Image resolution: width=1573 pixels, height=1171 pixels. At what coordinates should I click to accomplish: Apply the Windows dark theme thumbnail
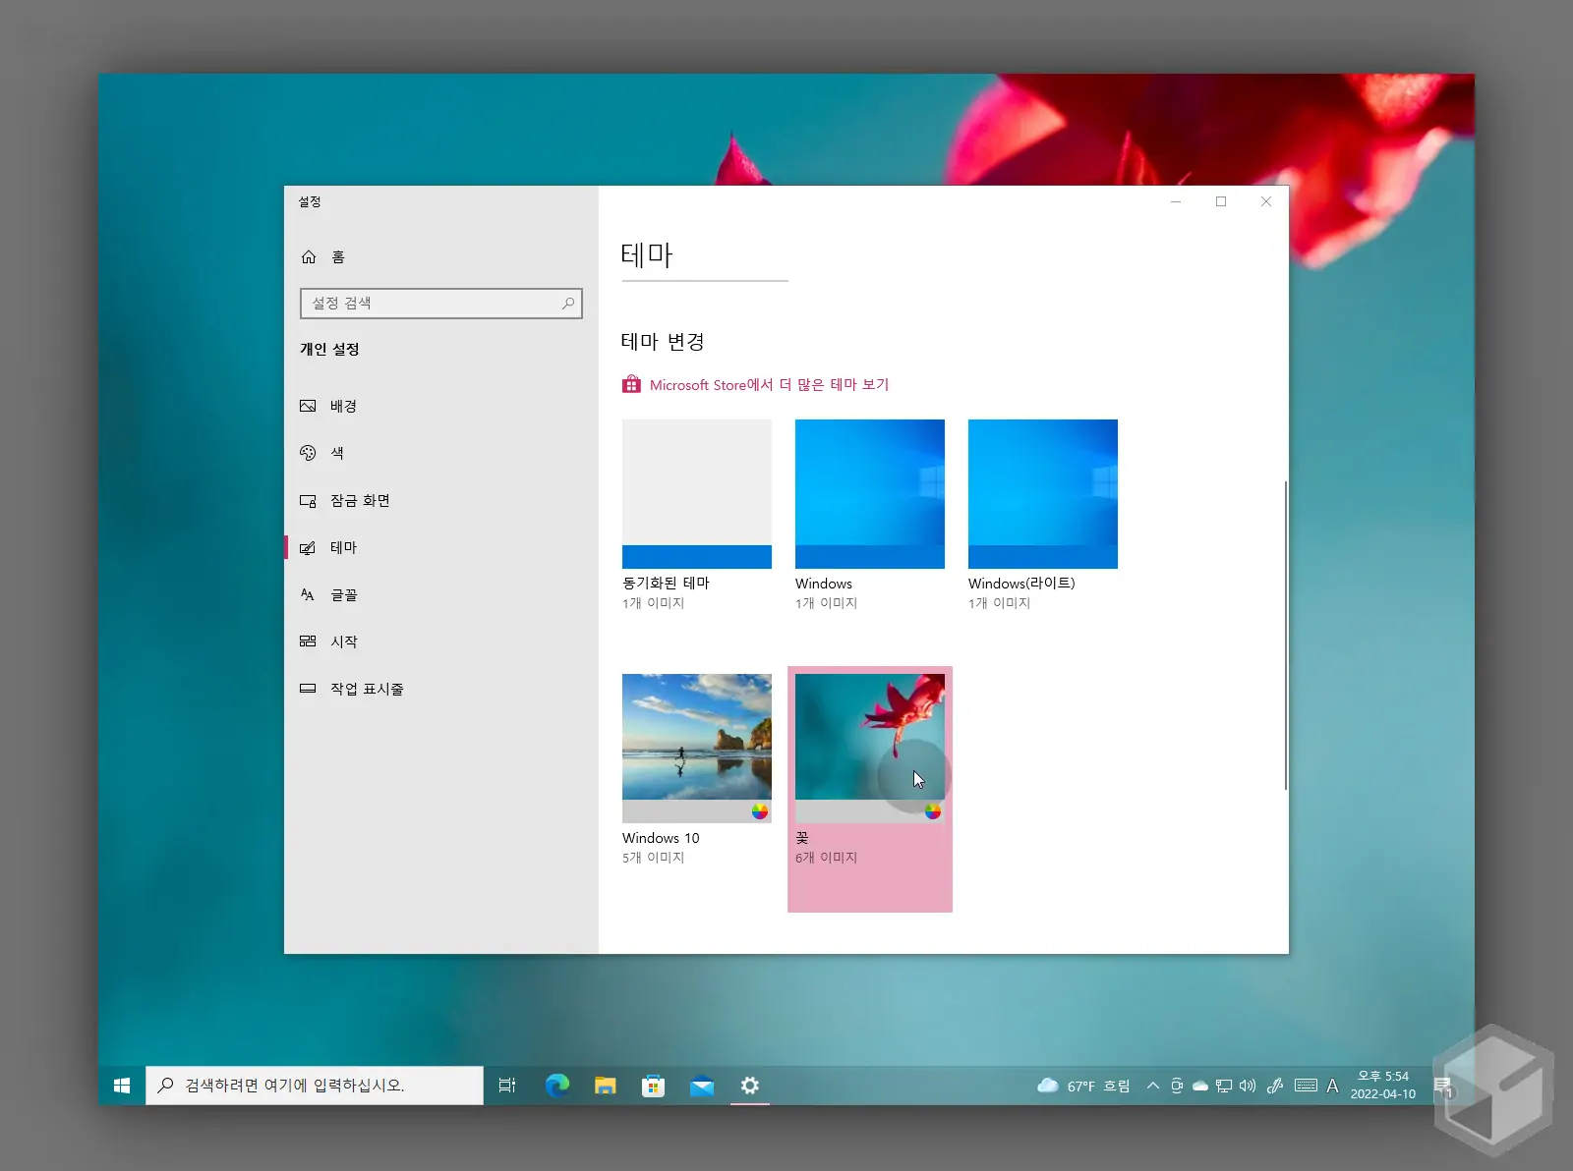[869, 494]
